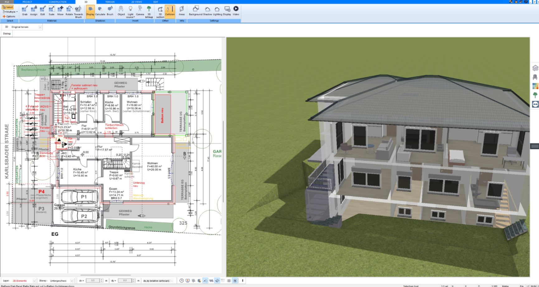Select the shadow Brush tool
Viewport: 539px width, 287px height.
pyautogui.click(x=110, y=11)
